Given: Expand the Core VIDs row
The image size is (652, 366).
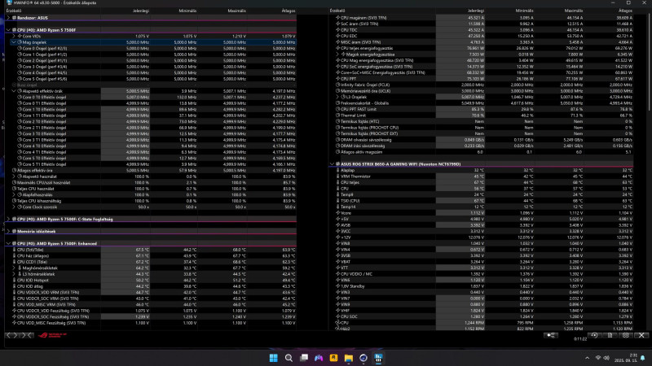Looking at the screenshot, I should (14, 36).
